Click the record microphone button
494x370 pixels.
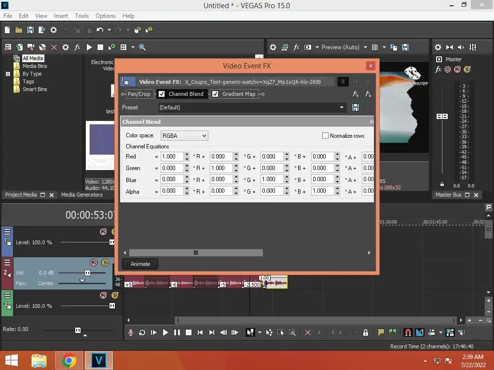pos(130,332)
